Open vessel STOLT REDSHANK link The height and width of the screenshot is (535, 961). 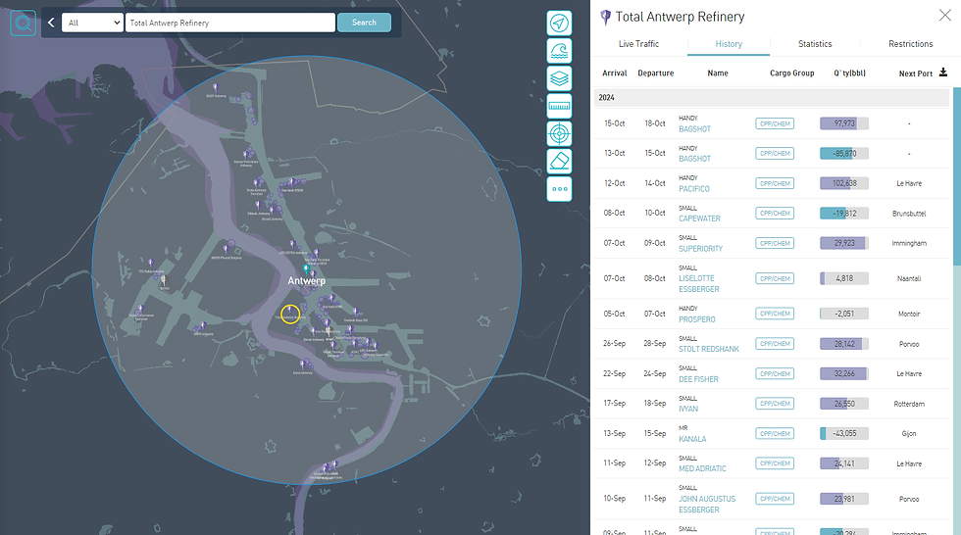708,349
